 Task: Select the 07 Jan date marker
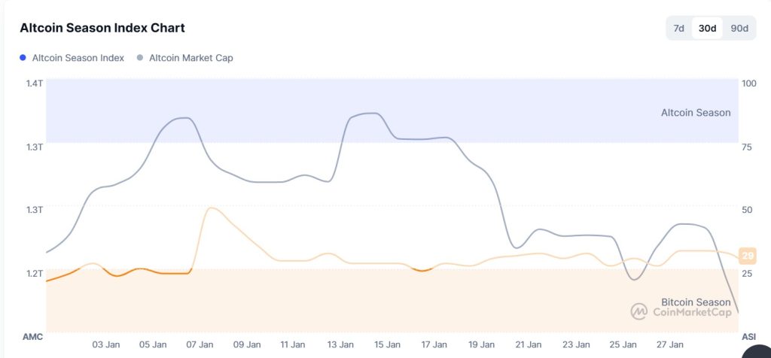tap(200, 344)
